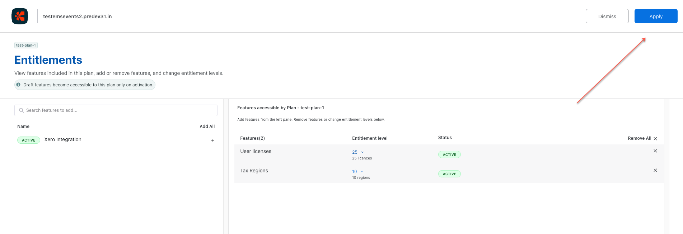Click the Entitlement level column header
This screenshot has width=683, height=234.
tap(370, 138)
